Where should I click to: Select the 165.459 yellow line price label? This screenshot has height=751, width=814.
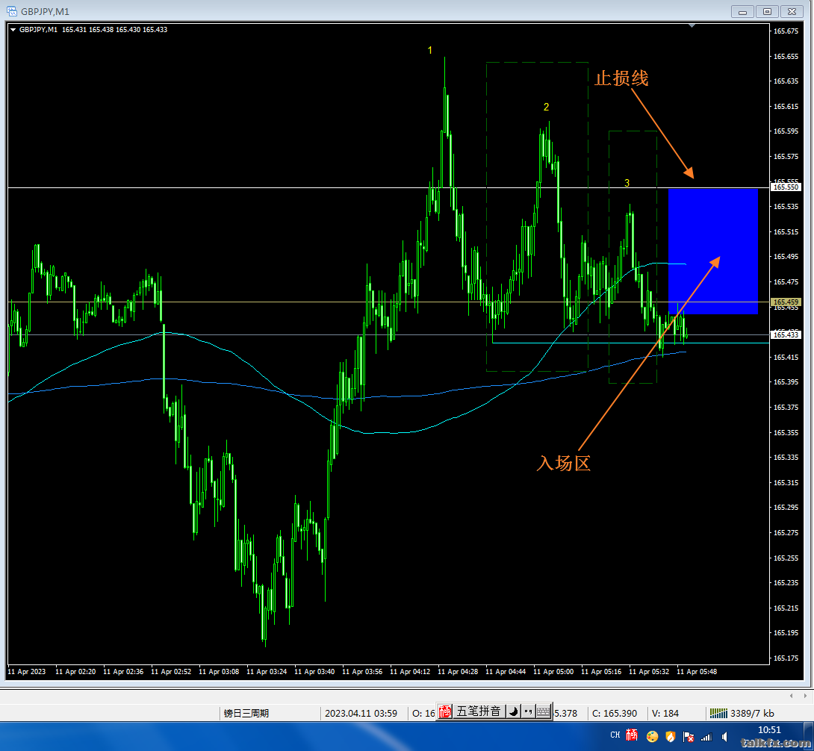pos(786,302)
